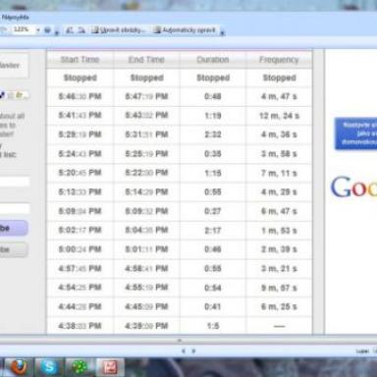377x377 pixels.
Task: Click the rotate right toolbar icon
Action: pyautogui.click(x=81, y=30)
